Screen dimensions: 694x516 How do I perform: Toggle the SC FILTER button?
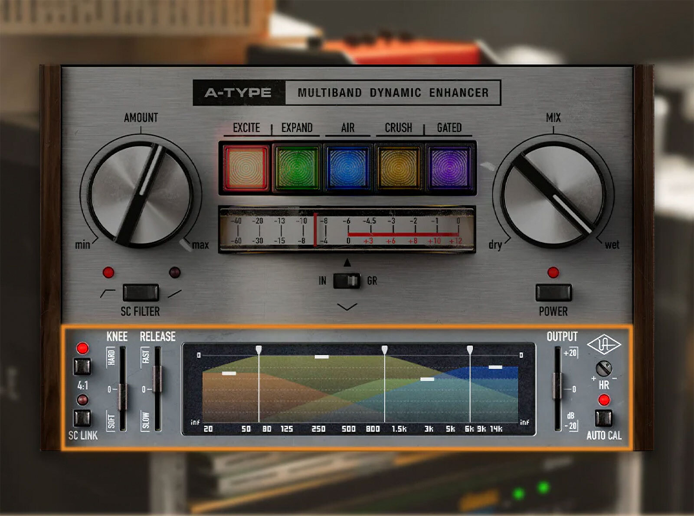click(141, 292)
